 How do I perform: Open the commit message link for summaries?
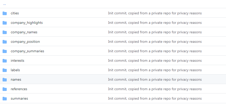[x=155, y=99]
